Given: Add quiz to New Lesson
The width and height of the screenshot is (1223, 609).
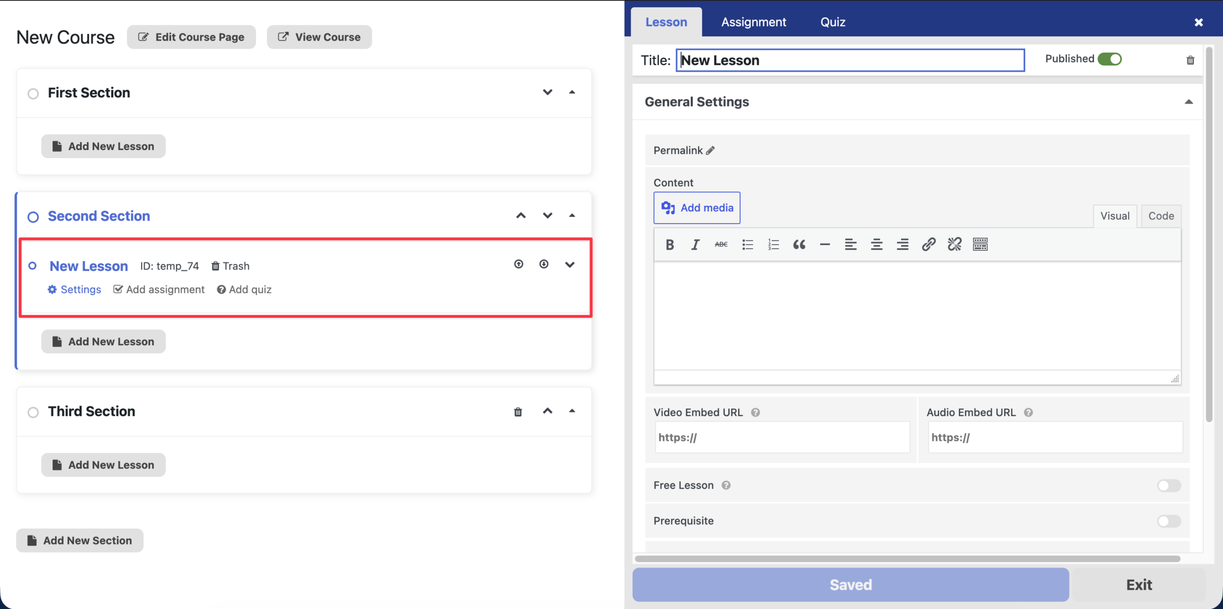Looking at the screenshot, I should (244, 289).
